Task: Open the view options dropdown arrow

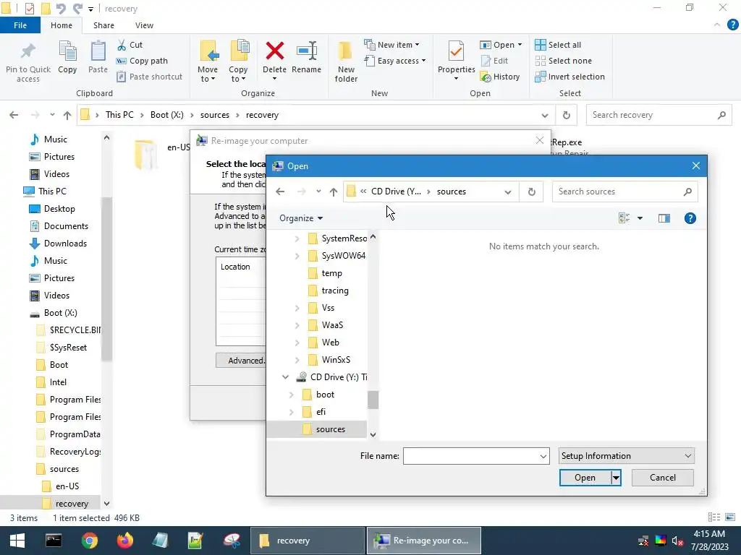Action: click(x=640, y=218)
